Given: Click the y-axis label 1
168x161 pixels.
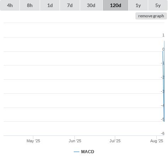Looking at the screenshot, I should (x=163, y=35).
